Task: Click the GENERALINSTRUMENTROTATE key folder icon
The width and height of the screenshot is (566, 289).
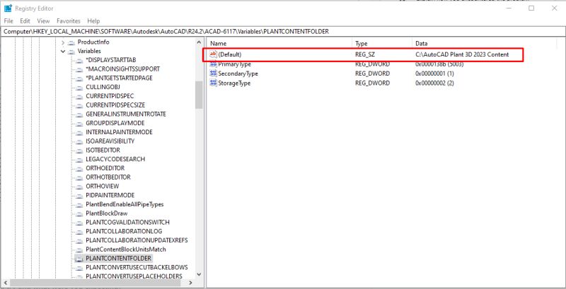Action: click(79, 114)
